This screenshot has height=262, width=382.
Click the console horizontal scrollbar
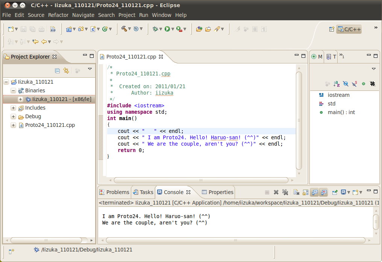[236, 240]
